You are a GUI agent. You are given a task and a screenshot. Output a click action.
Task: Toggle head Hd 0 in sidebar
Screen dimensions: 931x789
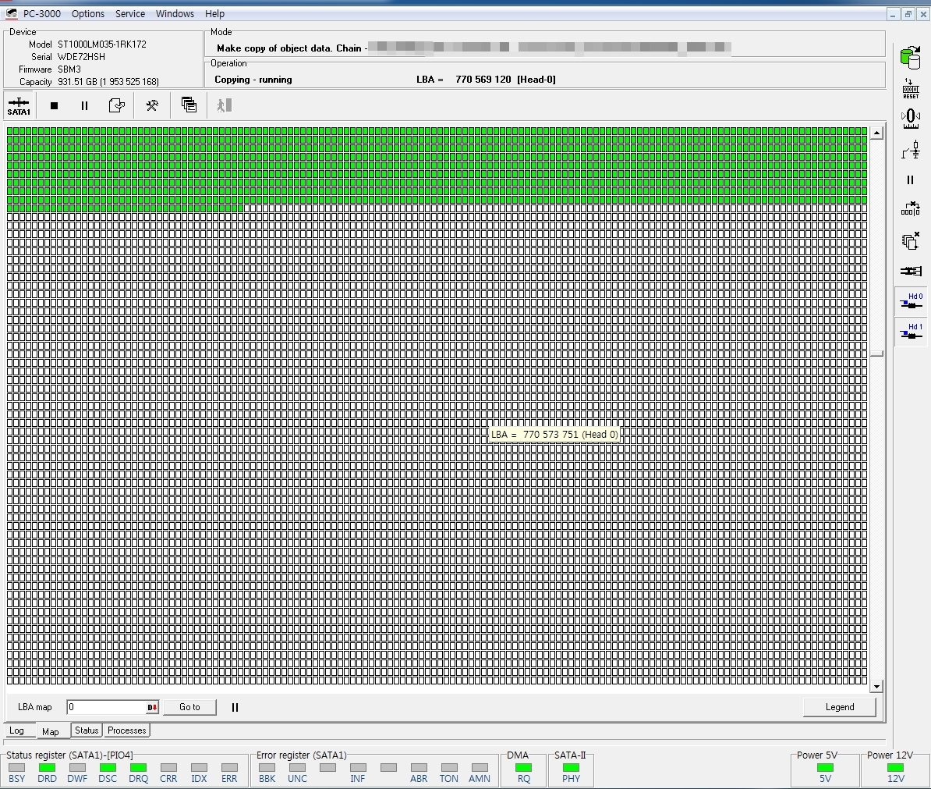(912, 300)
